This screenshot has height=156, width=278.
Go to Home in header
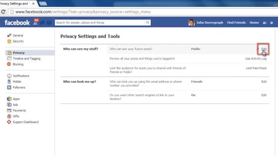coord(254,23)
